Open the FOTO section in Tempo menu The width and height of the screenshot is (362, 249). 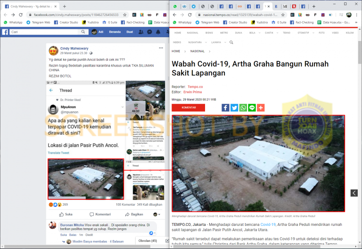[x=321, y=33]
